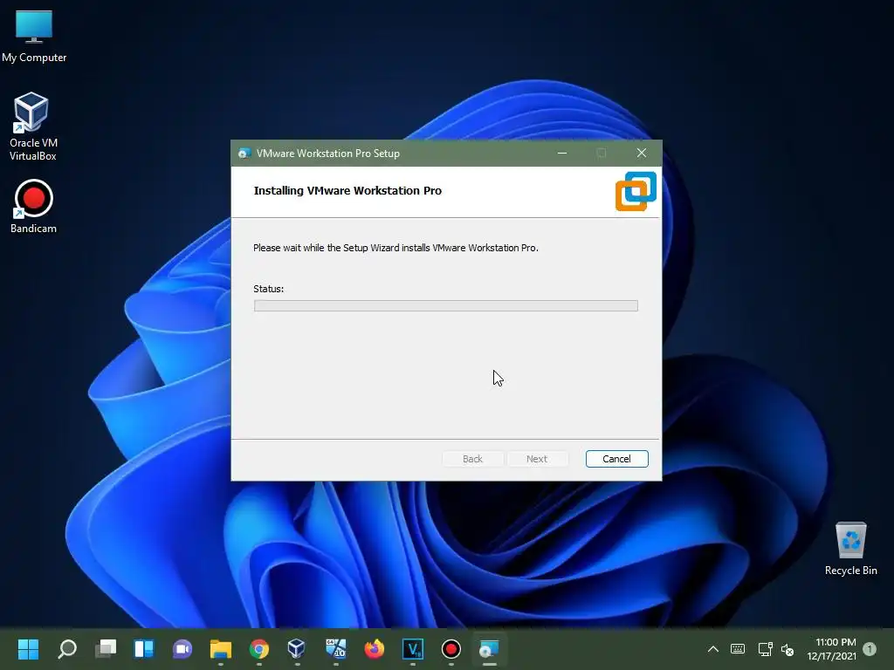This screenshot has width=894, height=670.
Task: Open the My Computer desktop icon
Action: (x=34, y=37)
